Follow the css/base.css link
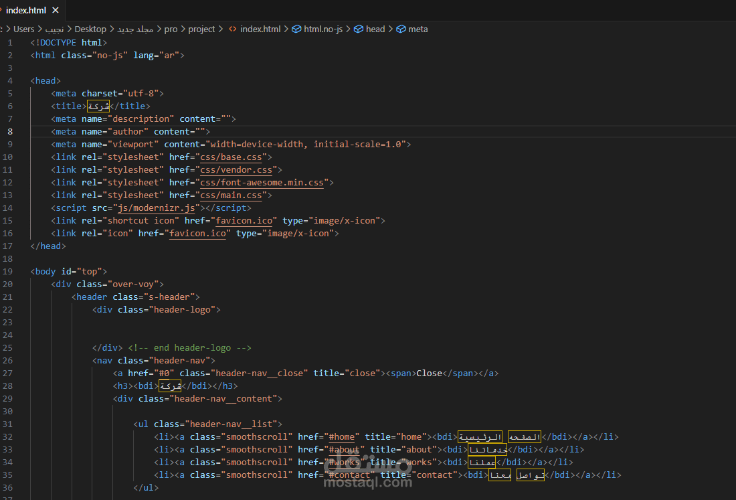The width and height of the screenshot is (736, 500). 231,157
